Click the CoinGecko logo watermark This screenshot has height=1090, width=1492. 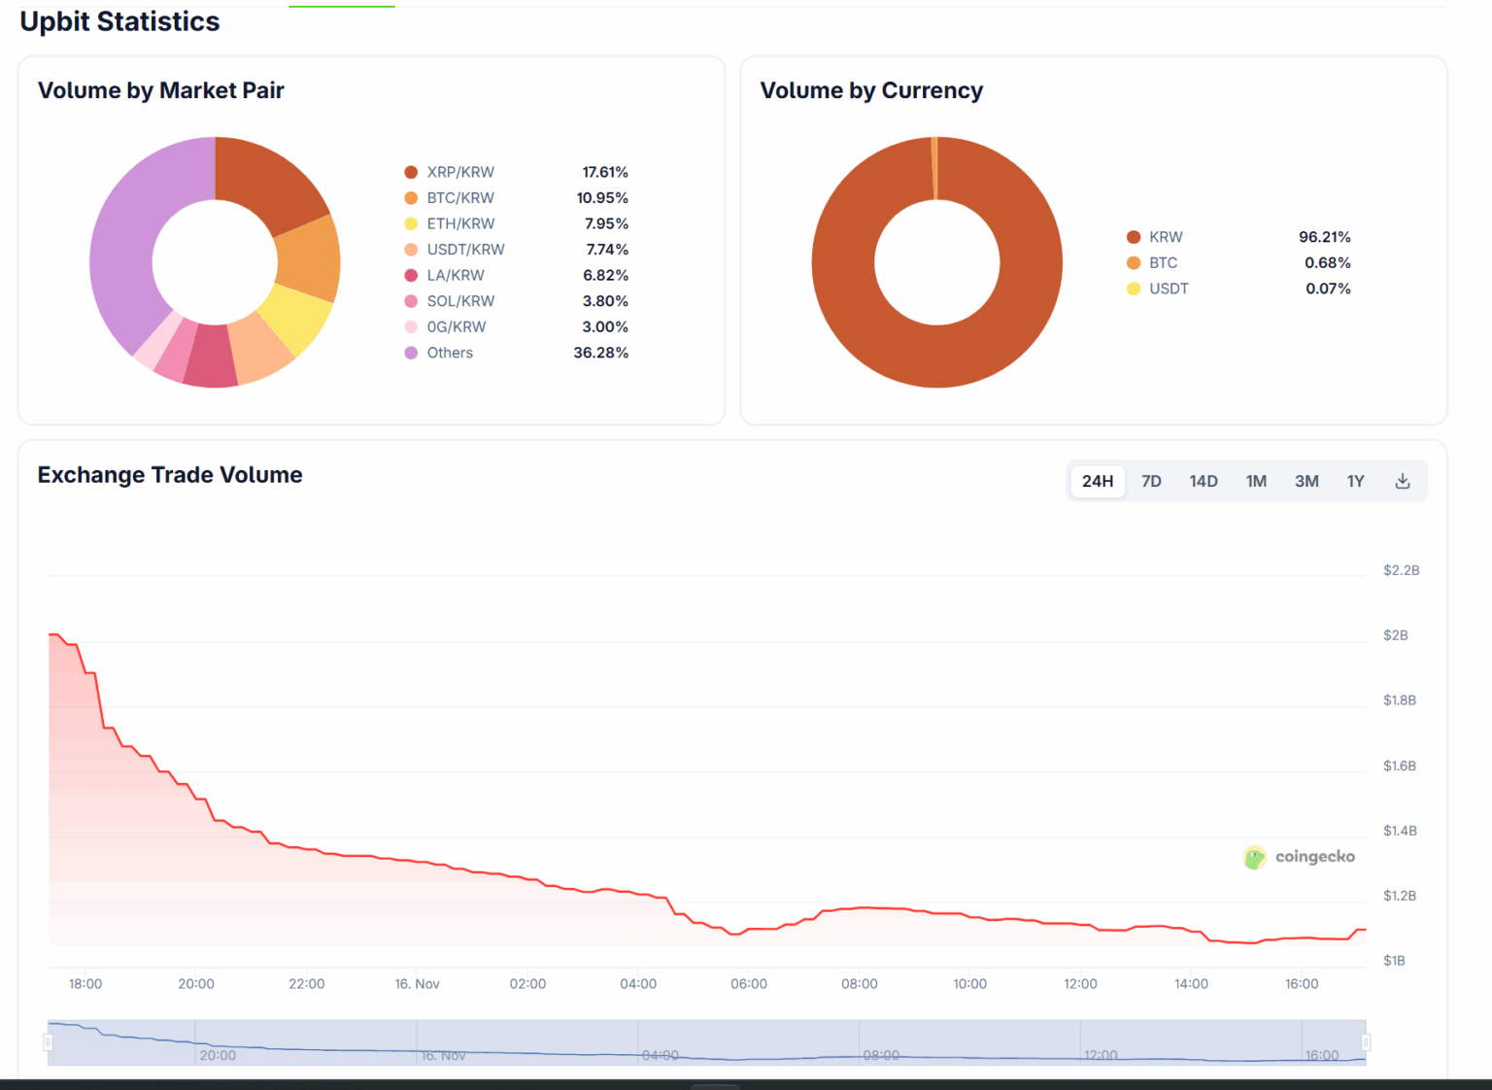point(1299,857)
